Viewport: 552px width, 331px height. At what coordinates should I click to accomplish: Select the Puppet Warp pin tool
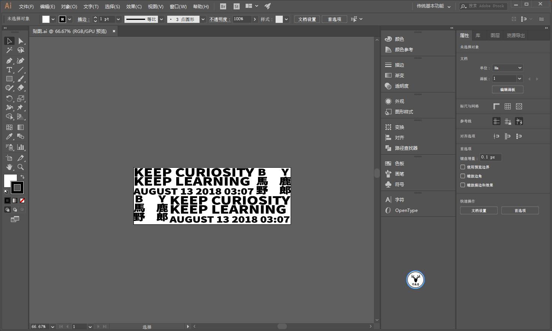click(21, 107)
